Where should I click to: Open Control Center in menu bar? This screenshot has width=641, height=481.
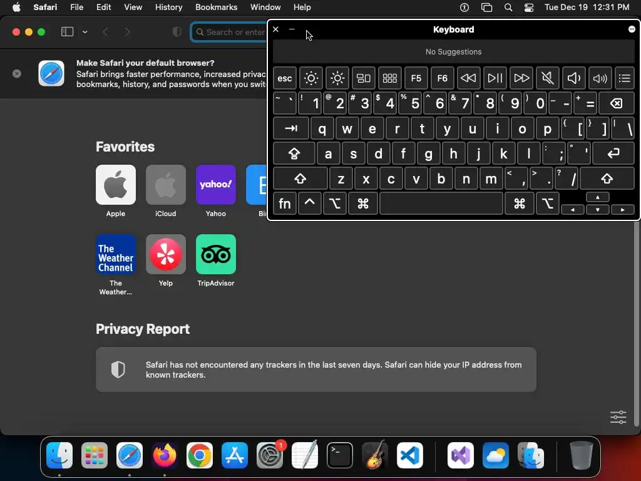(529, 8)
